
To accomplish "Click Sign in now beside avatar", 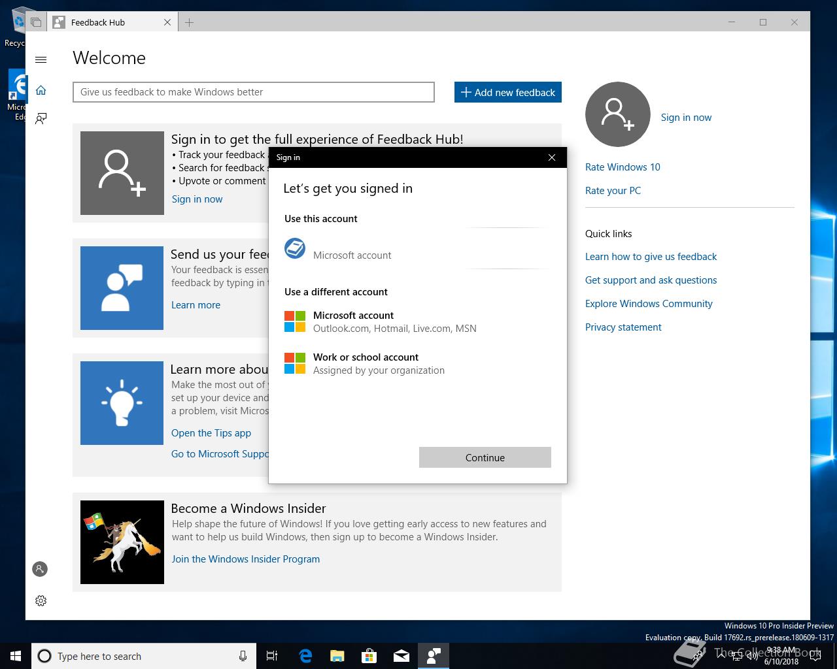I will (x=686, y=118).
